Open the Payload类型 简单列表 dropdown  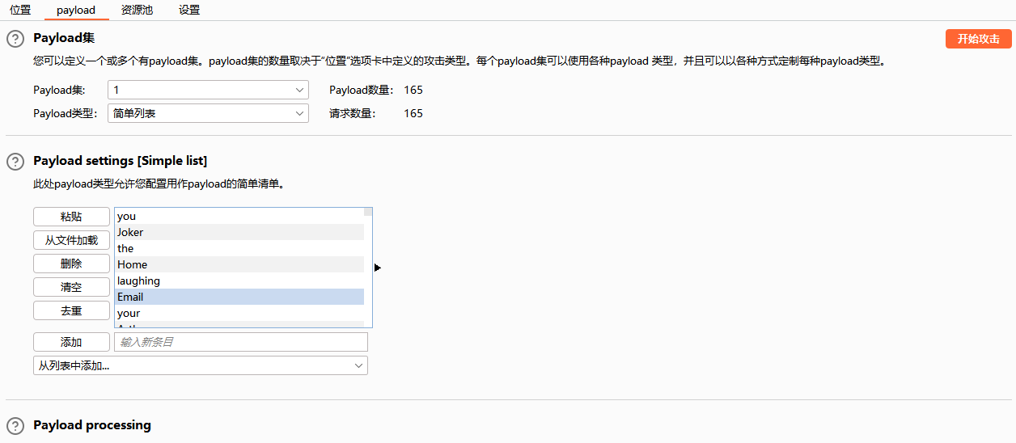[208, 113]
